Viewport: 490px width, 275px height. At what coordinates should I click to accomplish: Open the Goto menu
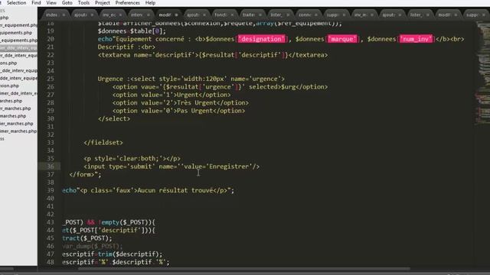point(67,3)
